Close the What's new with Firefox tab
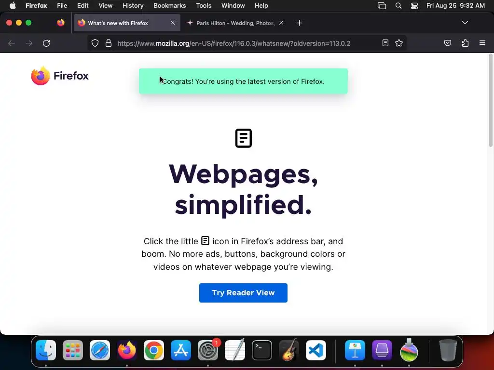This screenshot has height=370, width=494. [x=173, y=23]
